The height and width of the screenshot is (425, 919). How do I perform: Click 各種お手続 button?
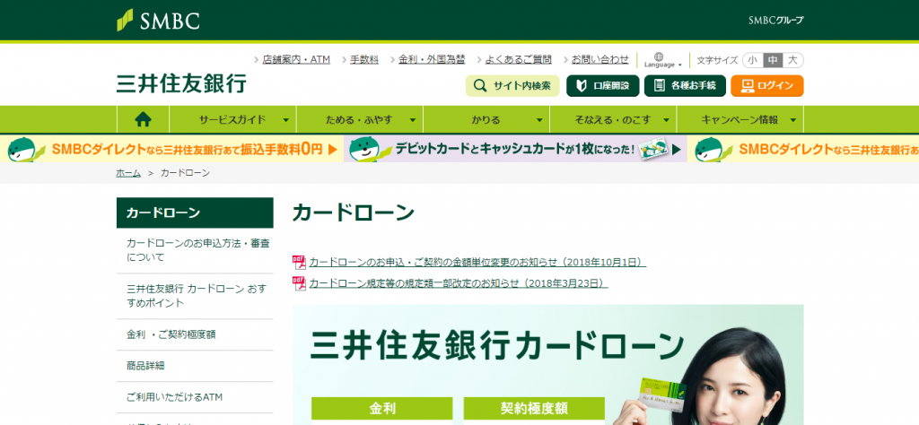click(x=685, y=85)
